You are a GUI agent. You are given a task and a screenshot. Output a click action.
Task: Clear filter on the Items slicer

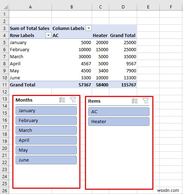click(x=146, y=101)
